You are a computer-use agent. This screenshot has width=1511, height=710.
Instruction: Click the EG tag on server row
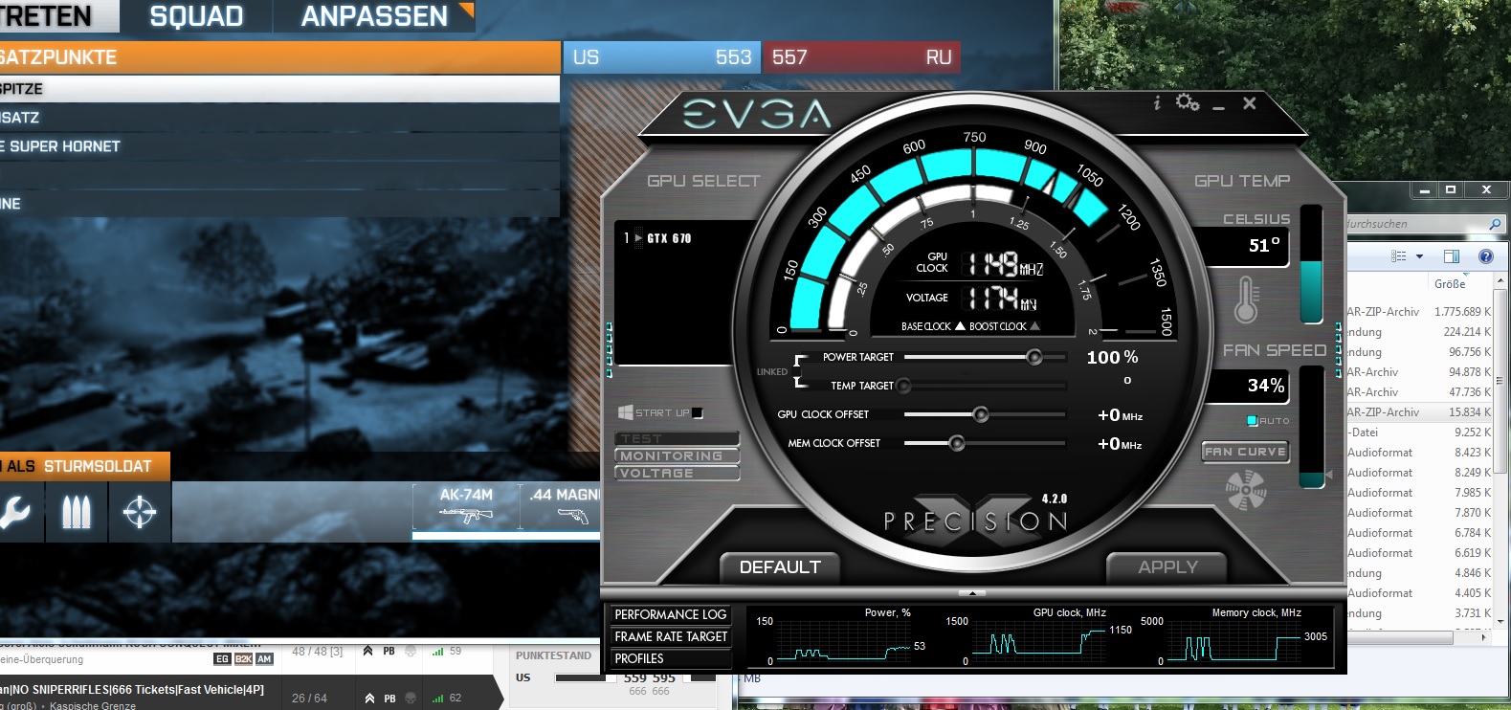(222, 658)
